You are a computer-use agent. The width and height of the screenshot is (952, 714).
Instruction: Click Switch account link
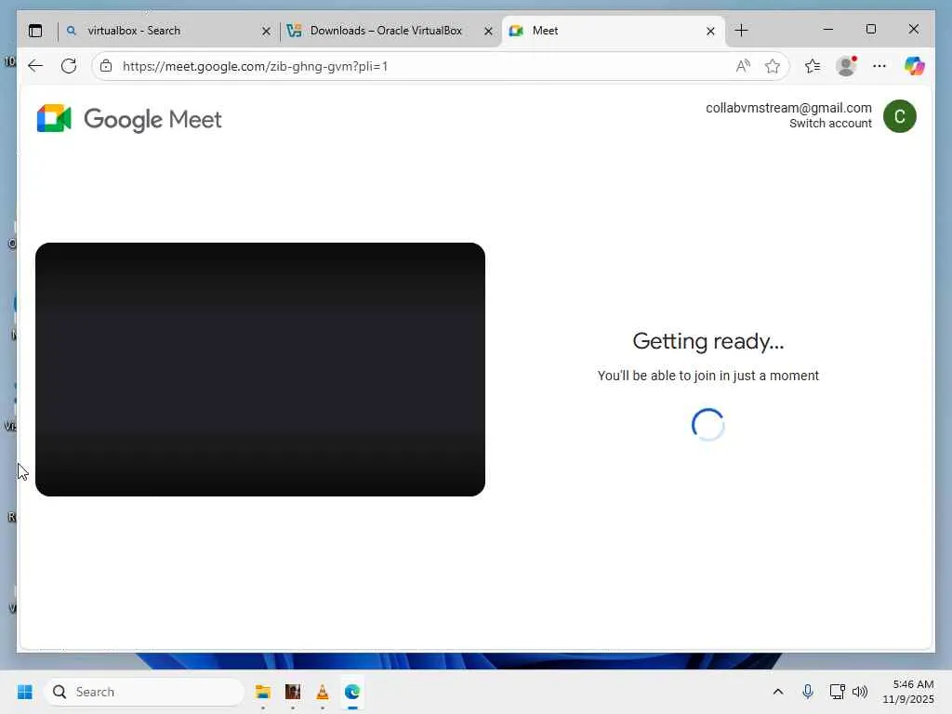[x=830, y=124]
